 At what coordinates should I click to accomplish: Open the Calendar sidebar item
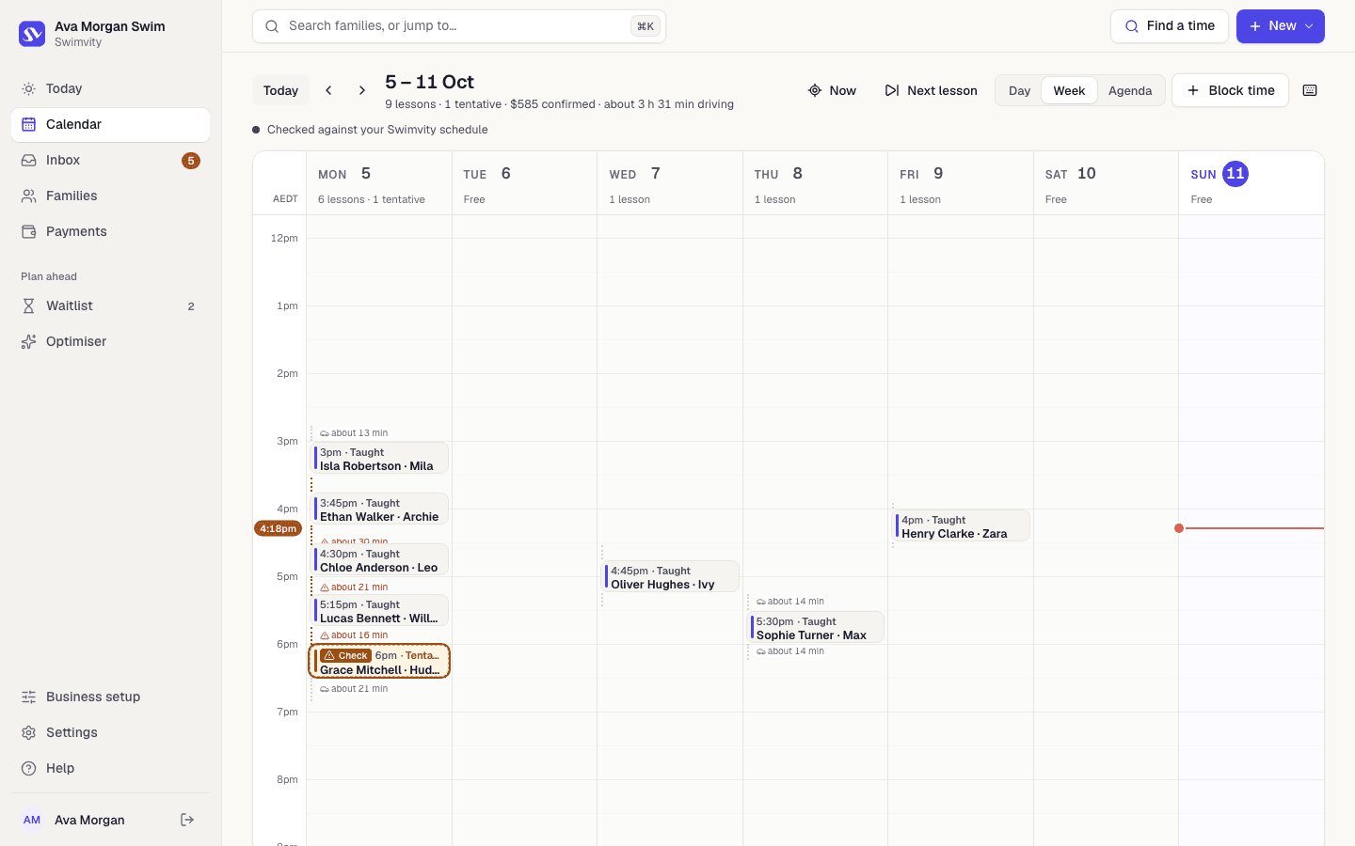[x=110, y=124]
